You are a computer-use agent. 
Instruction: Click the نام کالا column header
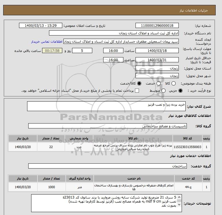(133, 138)
